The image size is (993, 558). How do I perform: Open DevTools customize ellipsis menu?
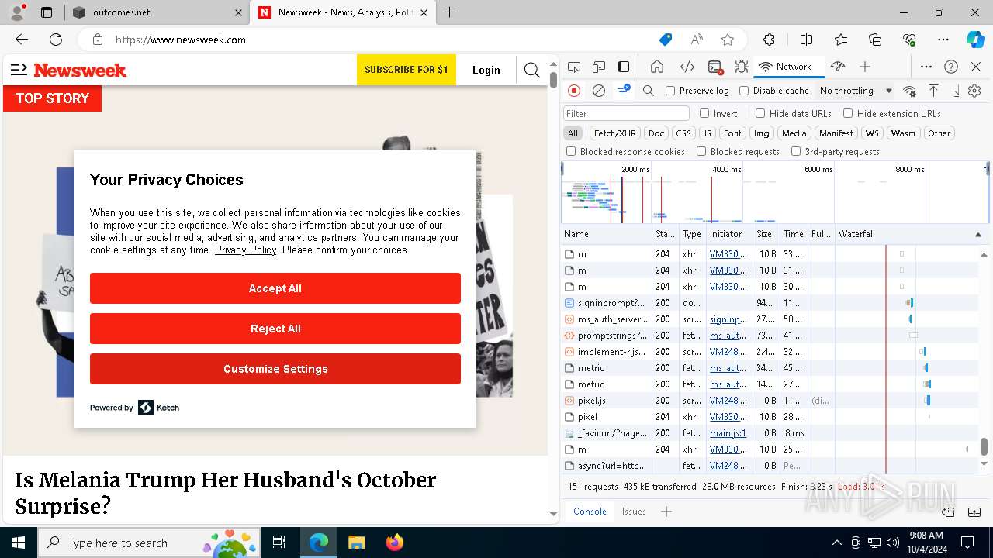[x=926, y=67]
